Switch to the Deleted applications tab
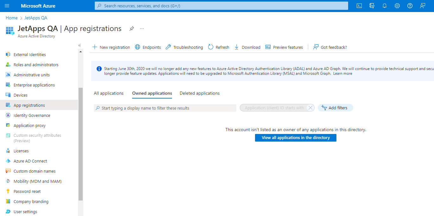The image size is (434, 216). pos(200,93)
